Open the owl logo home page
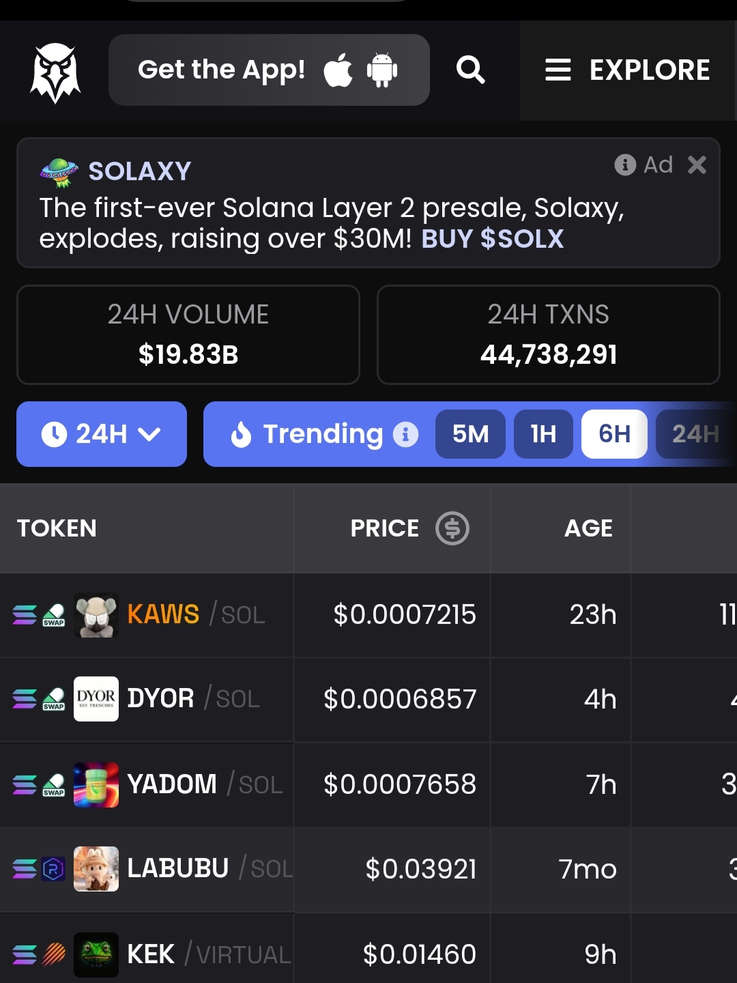This screenshot has height=983, width=737. 55,72
